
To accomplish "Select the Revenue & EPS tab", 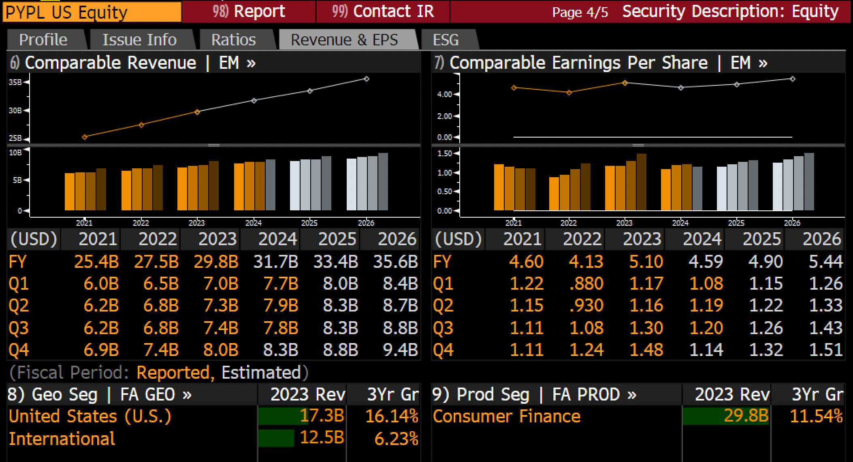I will pos(345,40).
